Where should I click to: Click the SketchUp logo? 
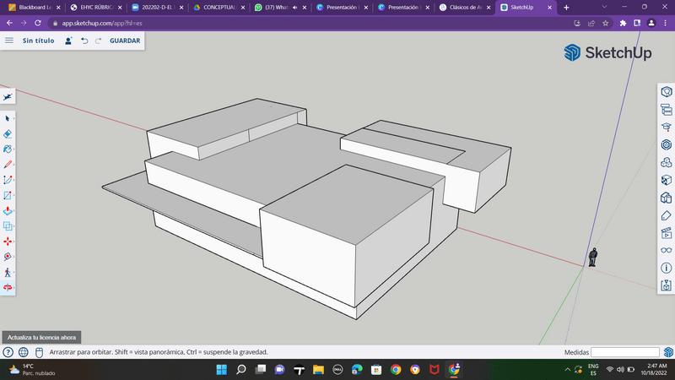click(x=607, y=52)
